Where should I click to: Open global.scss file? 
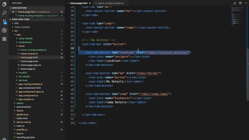(23, 115)
